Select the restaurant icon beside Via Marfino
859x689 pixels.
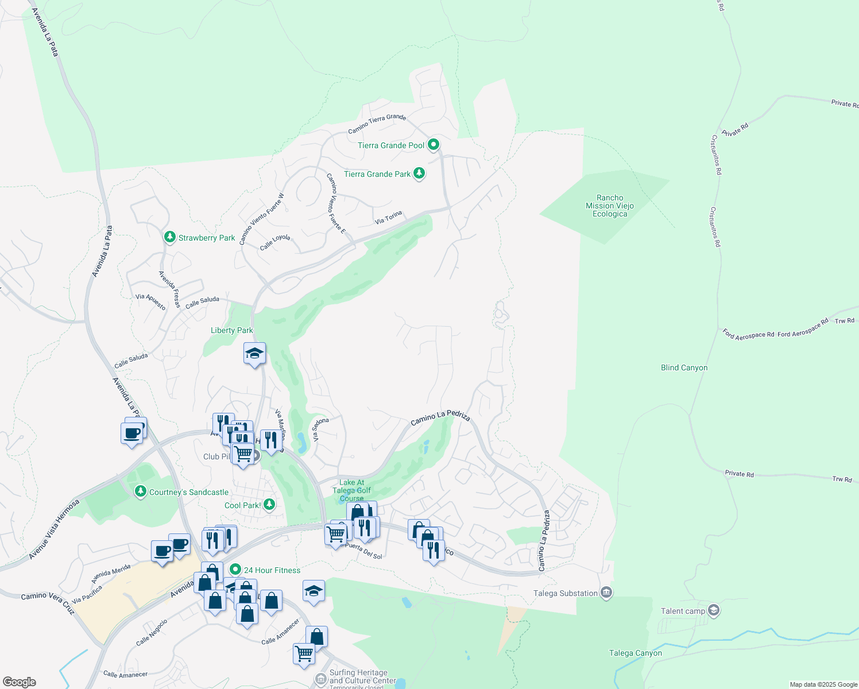point(271,442)
